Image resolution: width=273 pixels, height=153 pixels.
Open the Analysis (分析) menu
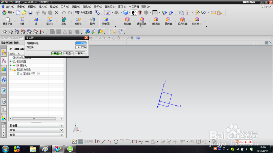pyautogui.click(x=98, y=7)
